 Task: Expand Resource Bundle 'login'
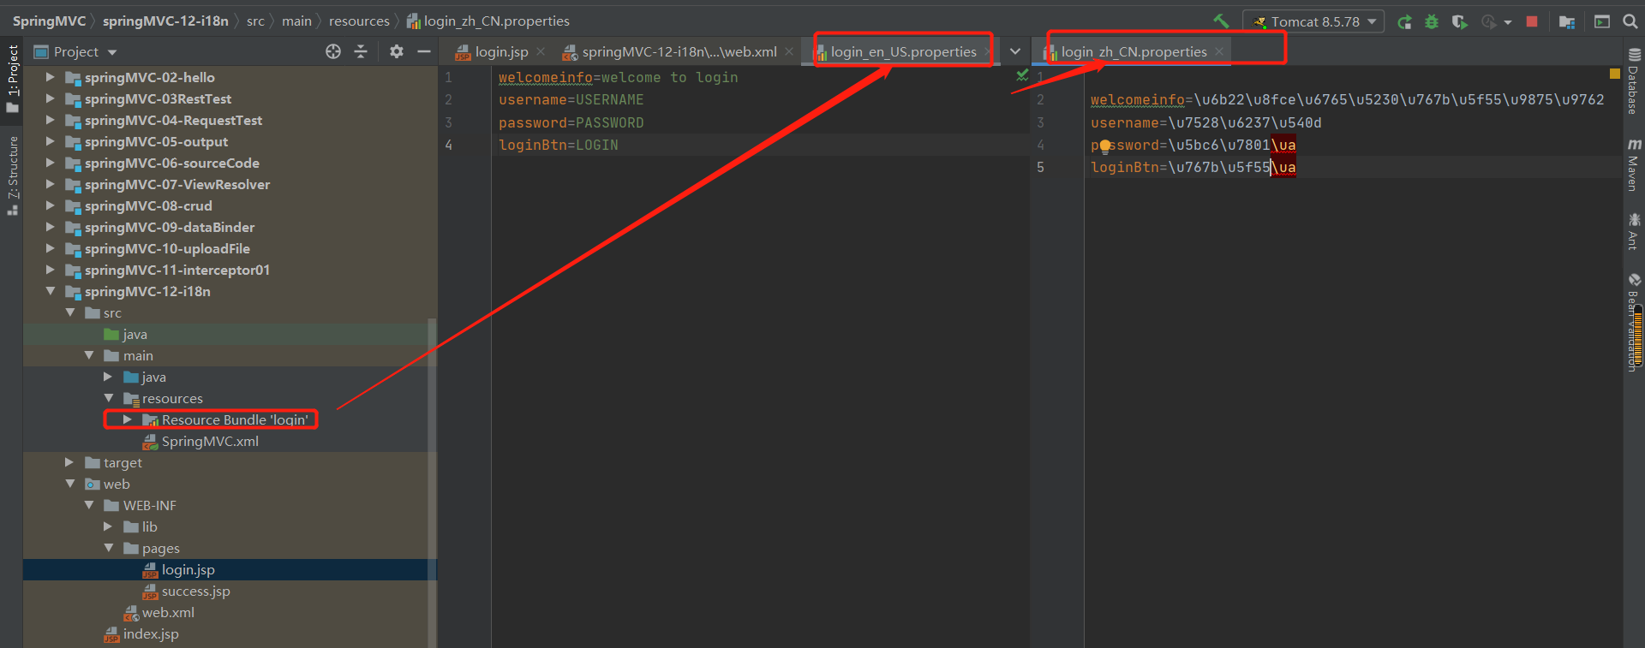pyautogui.click(x=128, y=419)
